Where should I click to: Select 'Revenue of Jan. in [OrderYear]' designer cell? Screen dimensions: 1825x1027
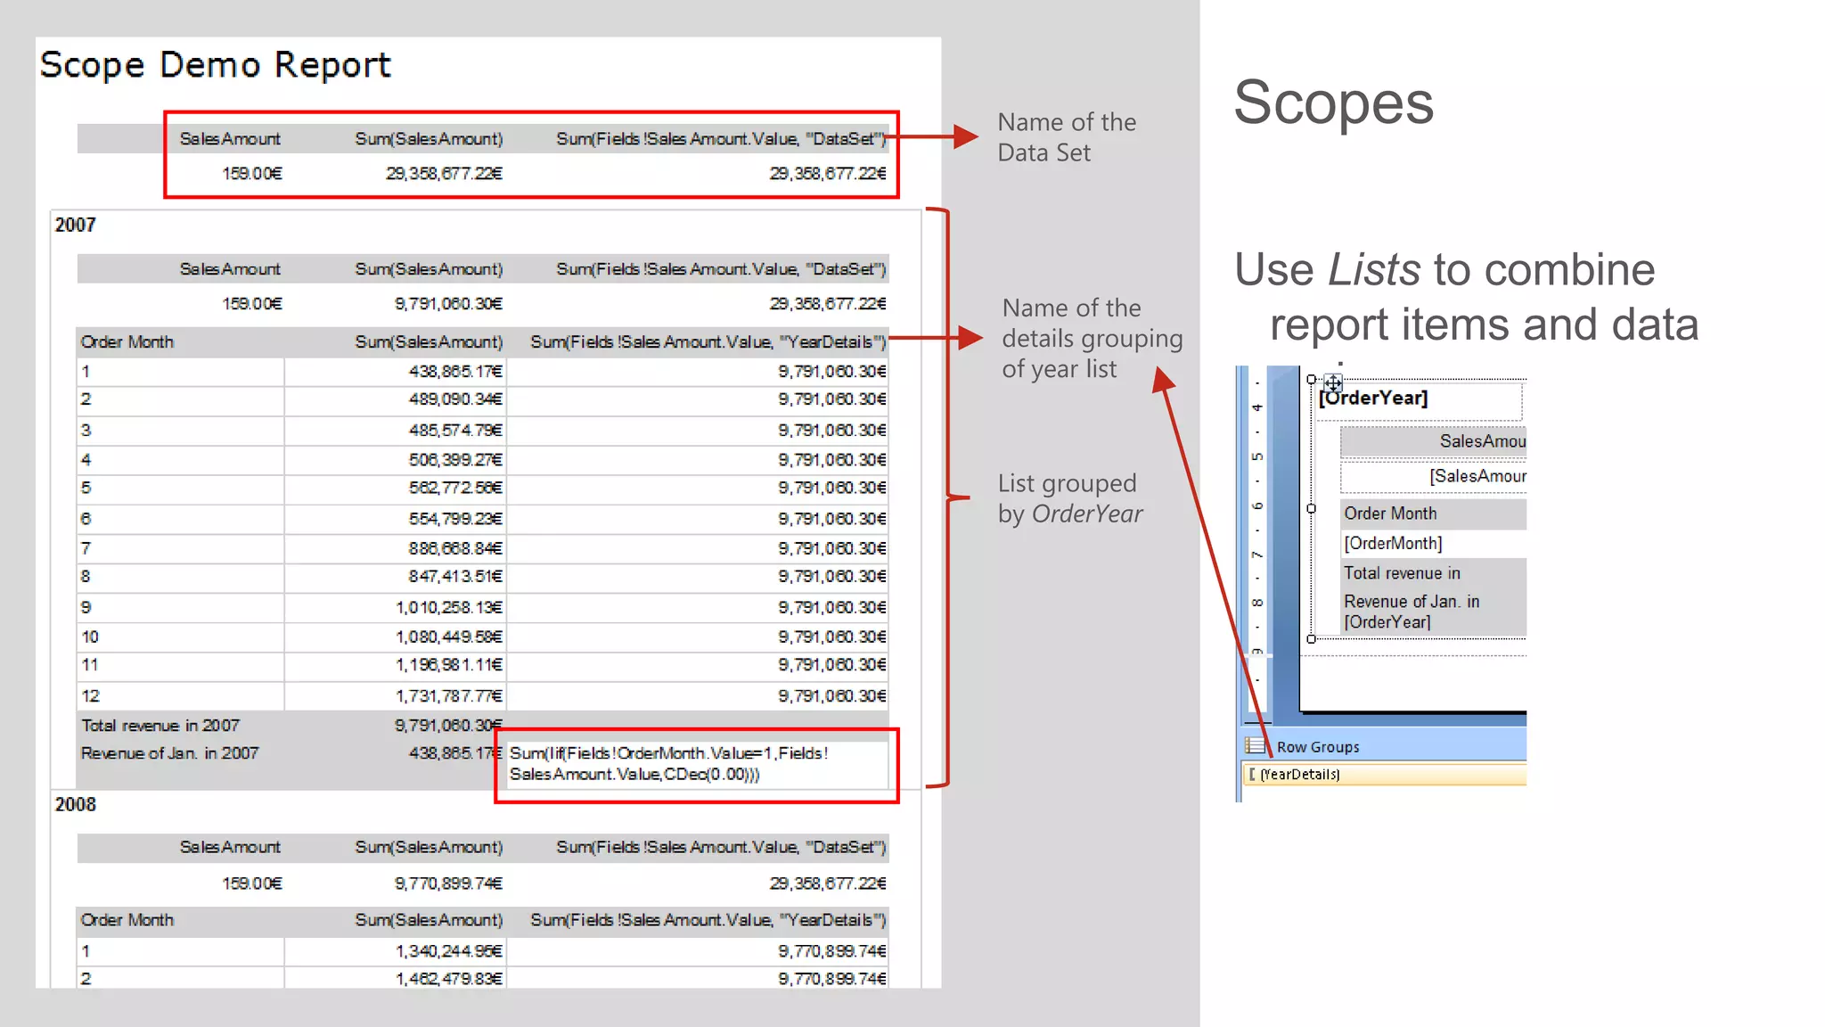(1434, 612)
